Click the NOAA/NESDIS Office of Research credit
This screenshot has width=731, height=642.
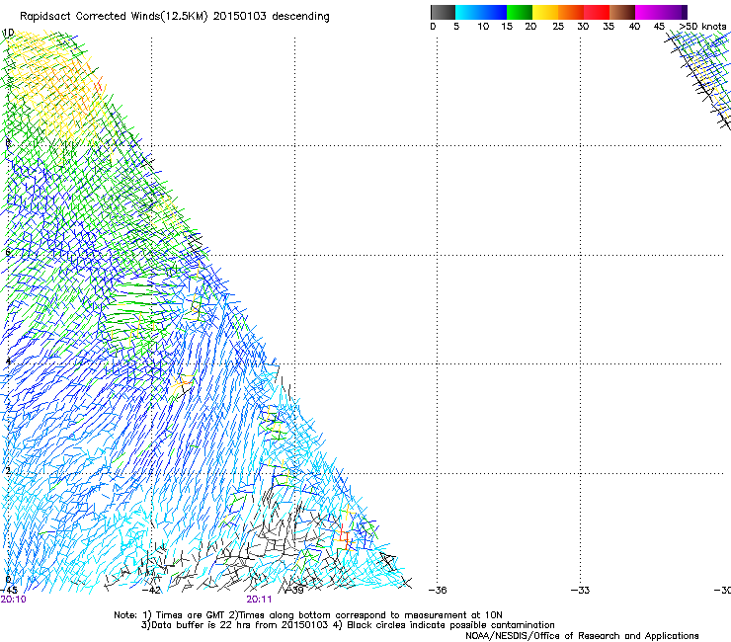(582, 636)
